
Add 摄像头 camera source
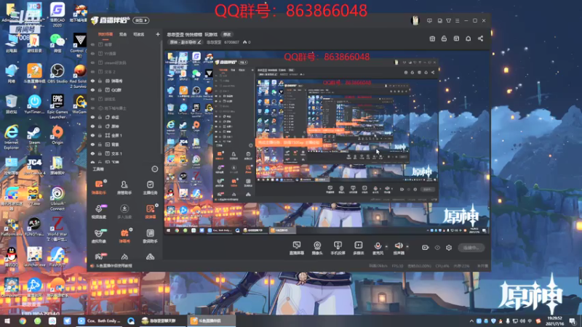[x=317, y=248]
